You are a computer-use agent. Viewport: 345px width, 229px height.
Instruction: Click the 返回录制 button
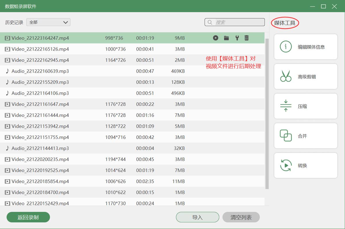(28, 217)
